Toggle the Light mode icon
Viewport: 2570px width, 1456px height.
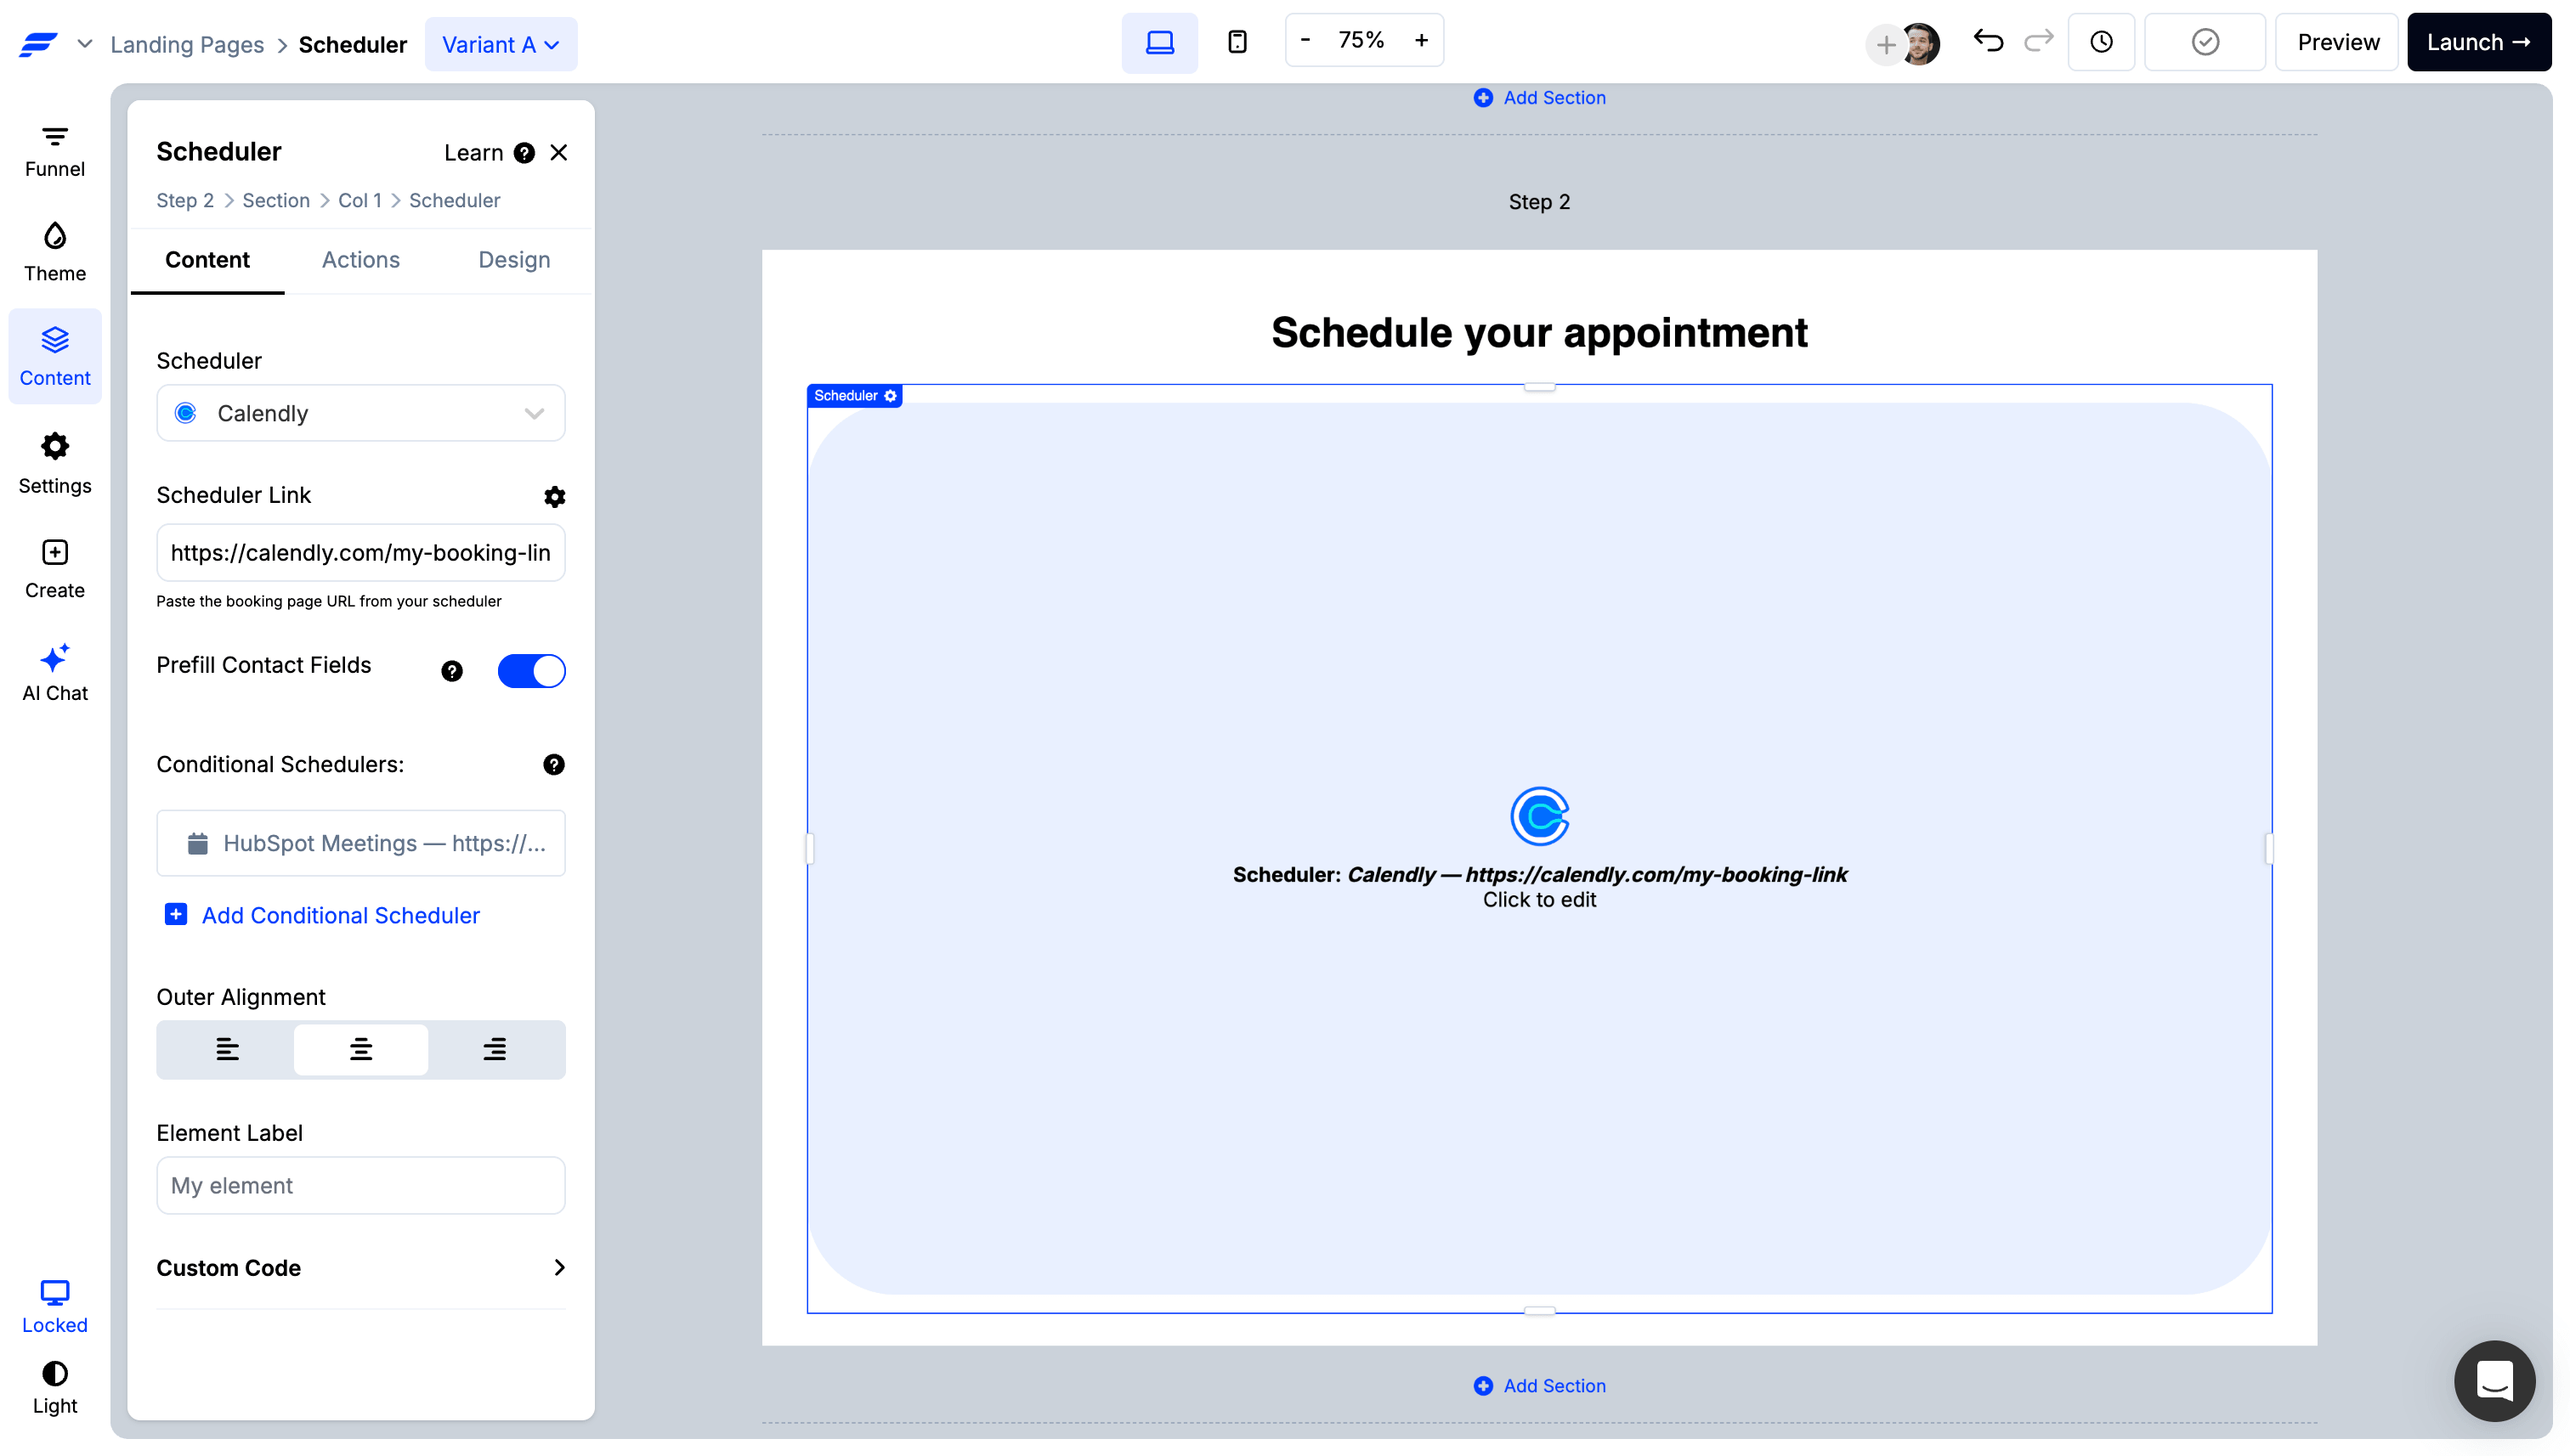click(54, 1388)
